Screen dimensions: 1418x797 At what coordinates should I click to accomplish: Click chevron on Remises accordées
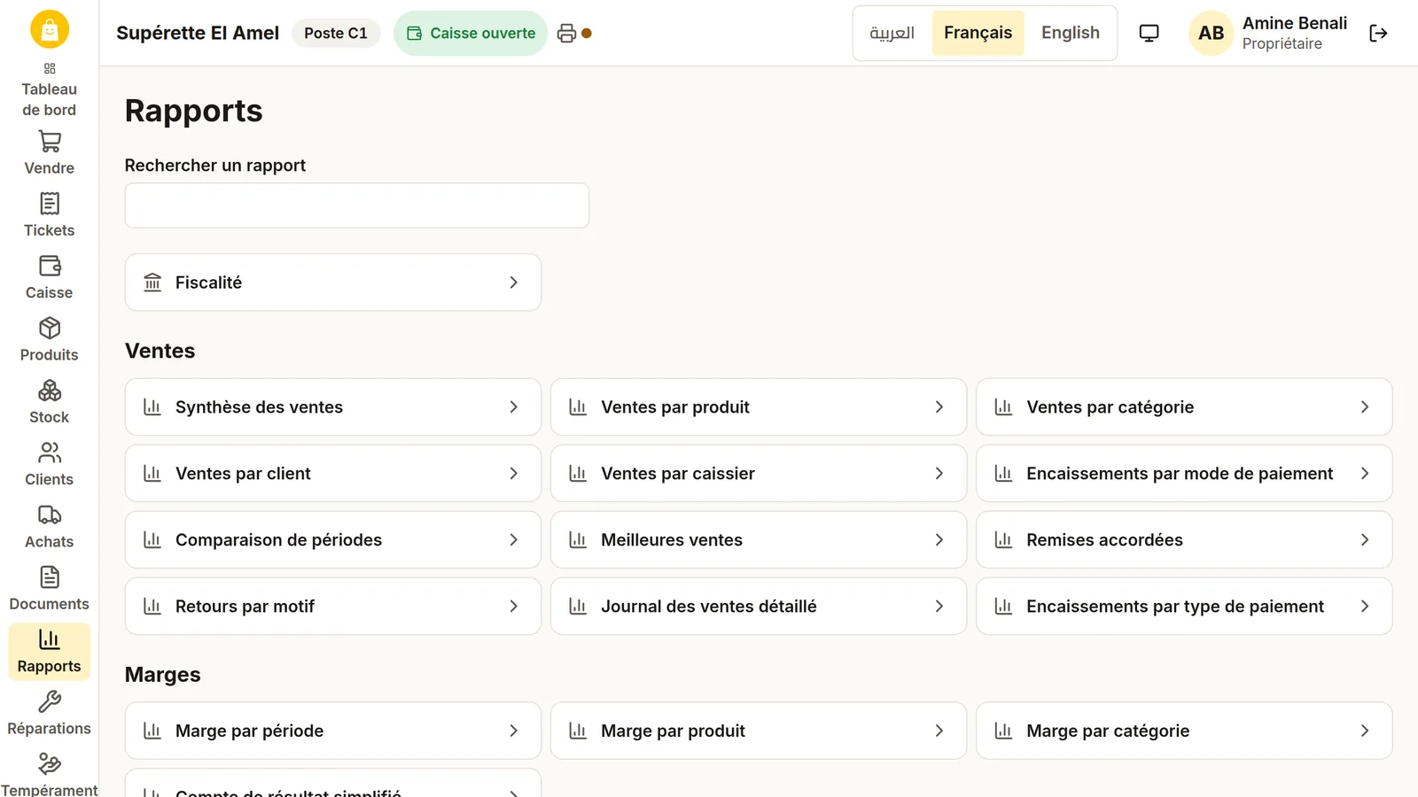click(1365, 540)
